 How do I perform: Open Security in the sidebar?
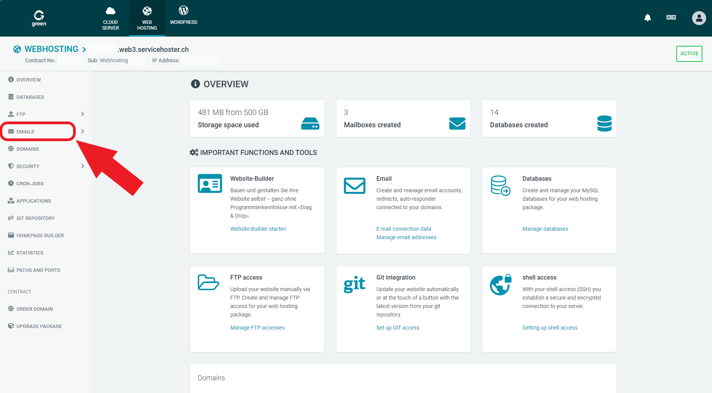[x=28, y=166]
